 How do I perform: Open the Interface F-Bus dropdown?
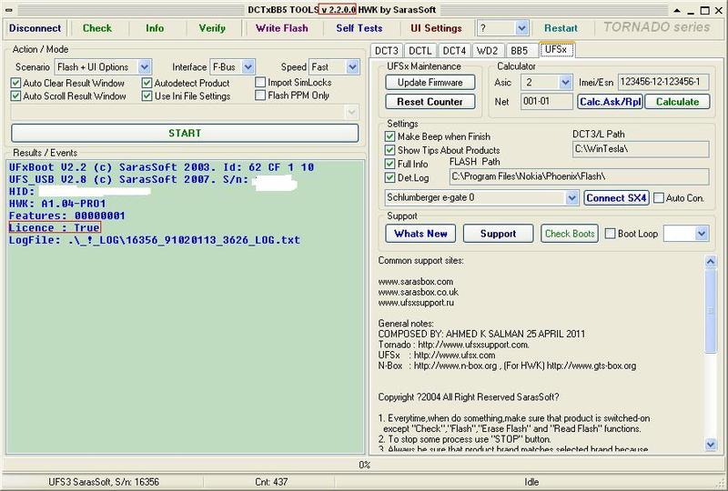[248, 67]
